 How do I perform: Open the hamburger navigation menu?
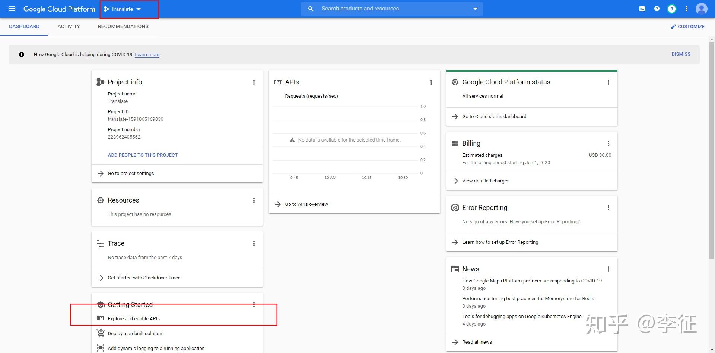pos(12,9)
